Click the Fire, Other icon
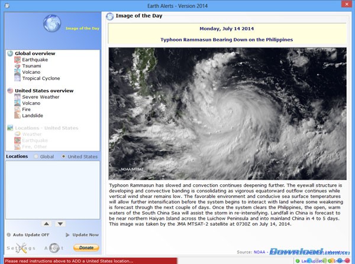Viewport: 355px width, 264px height. click(17, 146)
